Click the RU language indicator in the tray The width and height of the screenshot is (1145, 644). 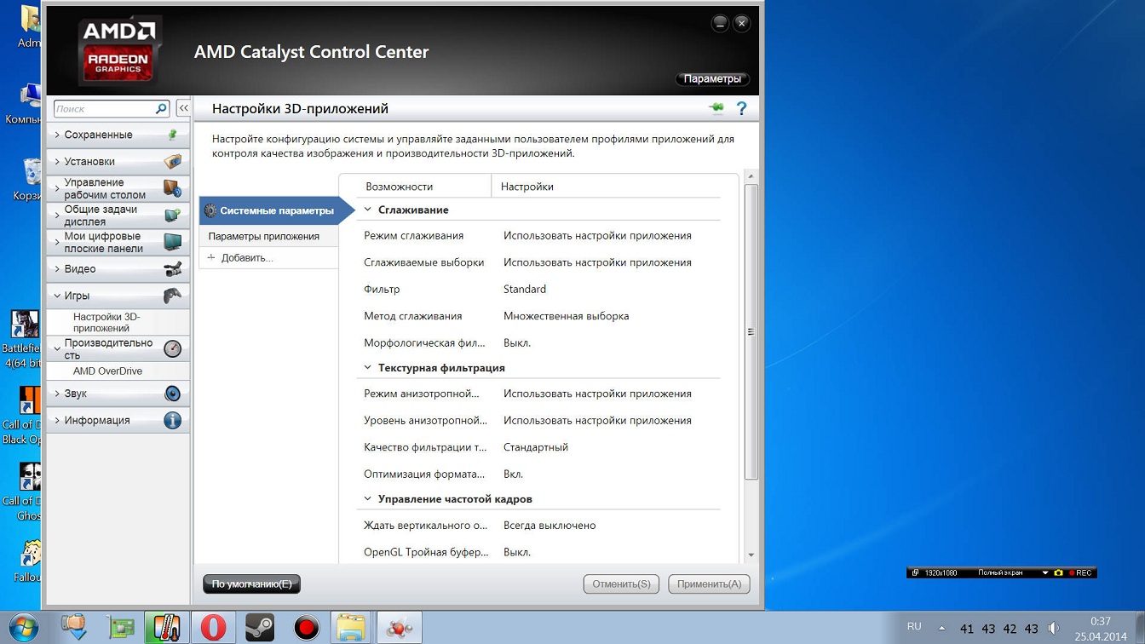coord(914,626)
